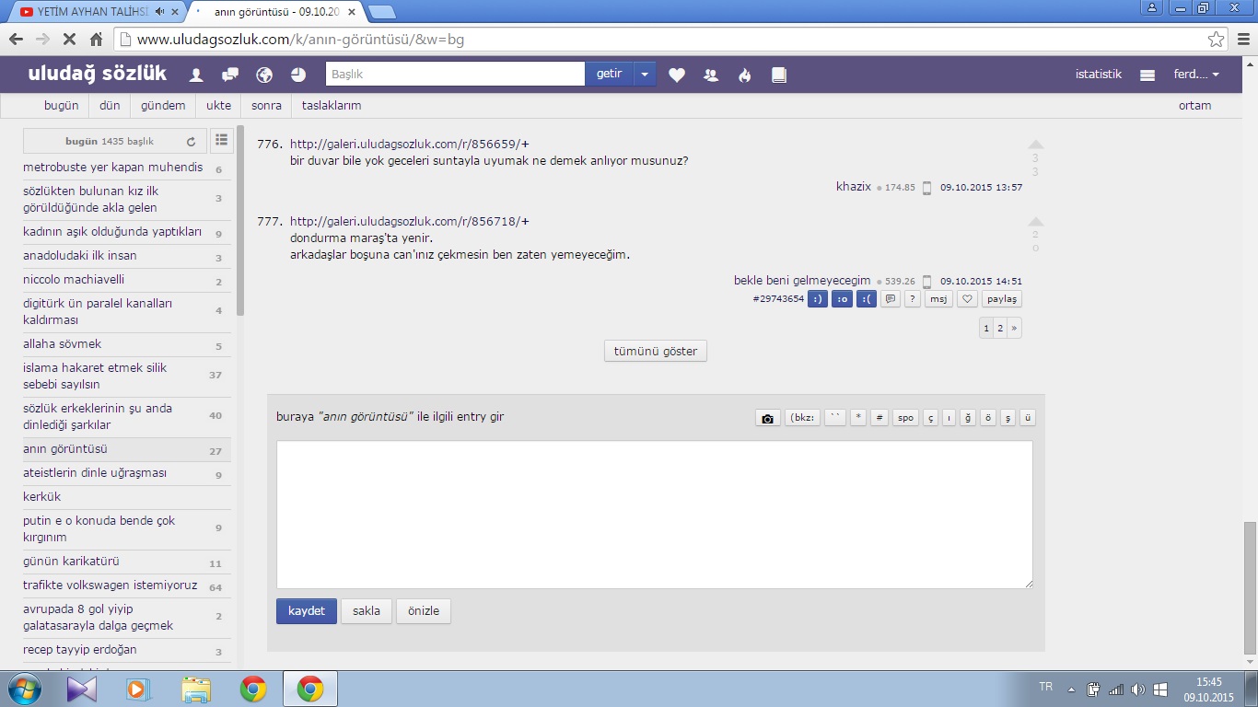The height and width of the screenshot is (707, 1258).
Task: Insert spoiler with spo button
Action: 906,418
